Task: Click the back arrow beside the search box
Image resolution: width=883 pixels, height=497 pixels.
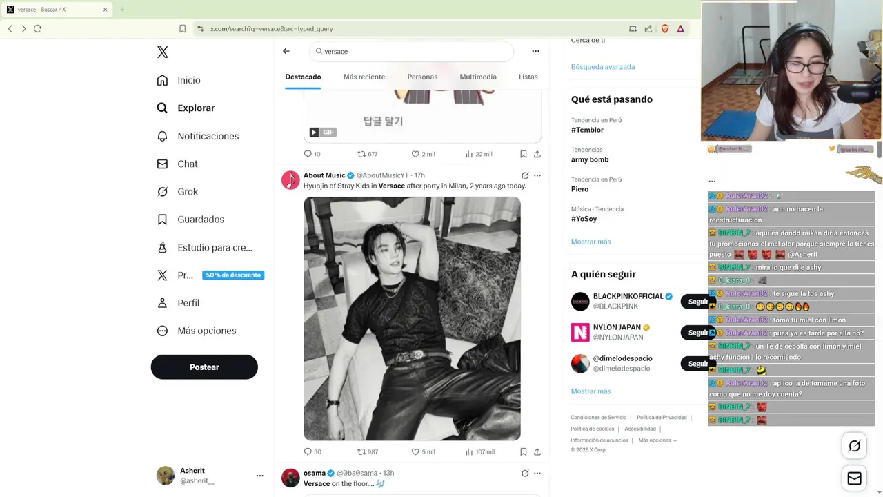Action: 286,51
